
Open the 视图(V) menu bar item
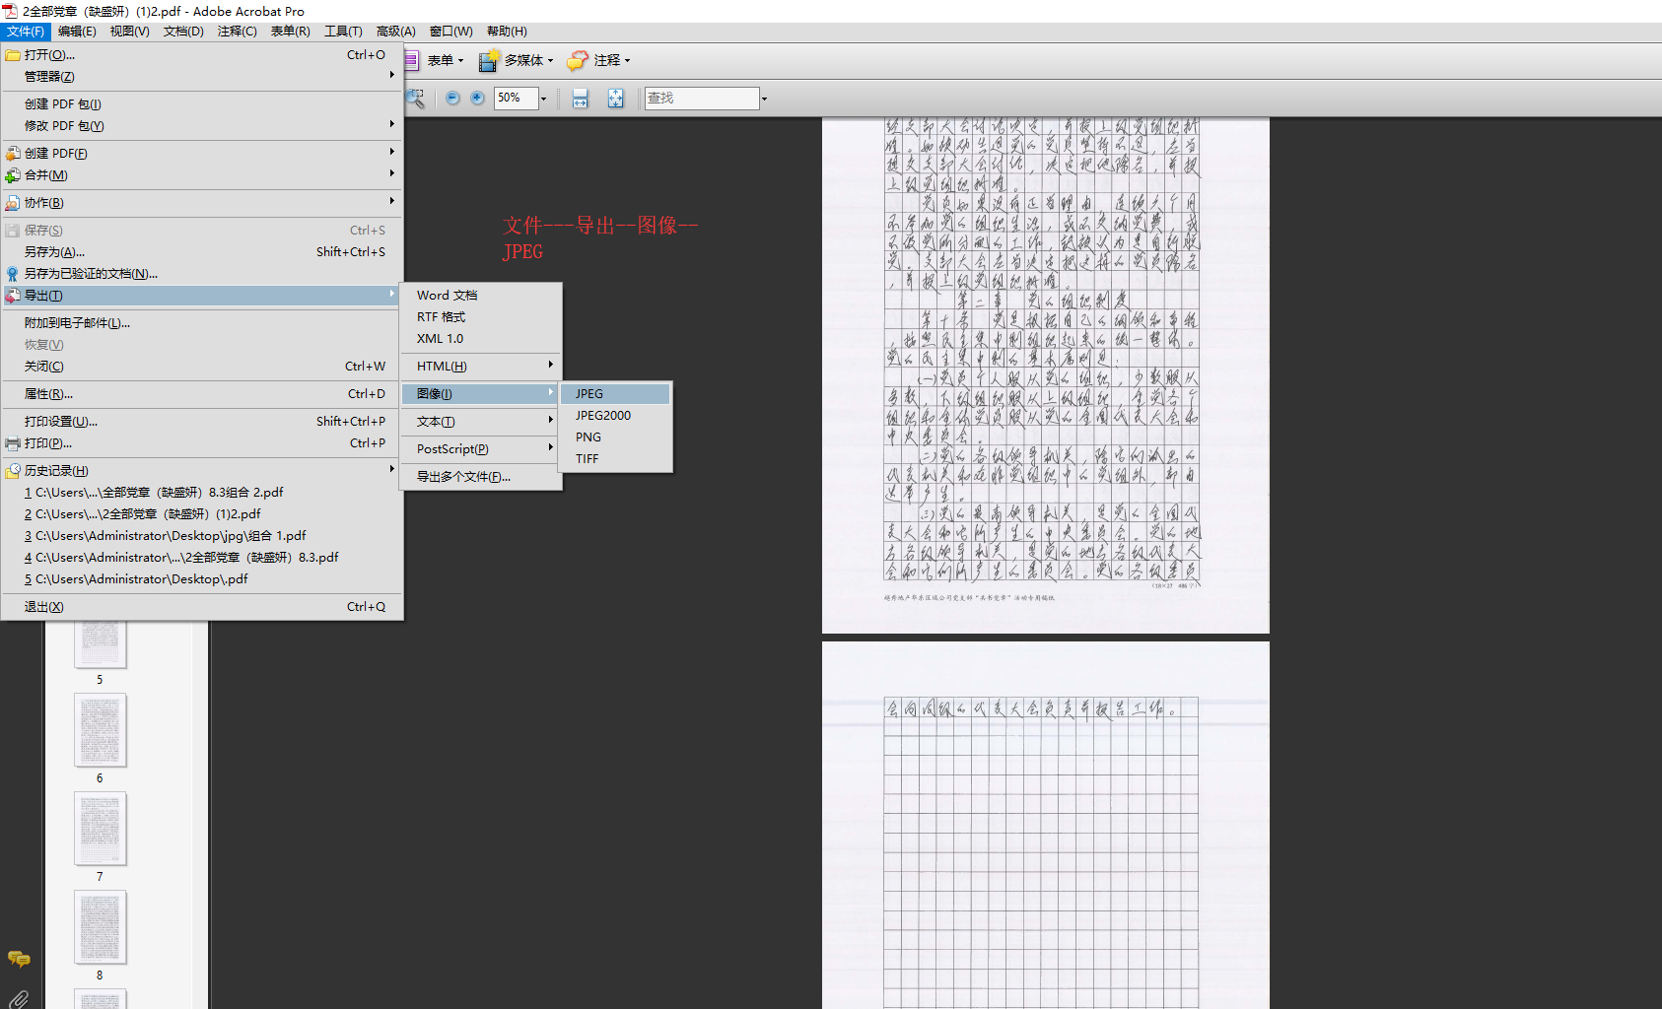[129, 32]
